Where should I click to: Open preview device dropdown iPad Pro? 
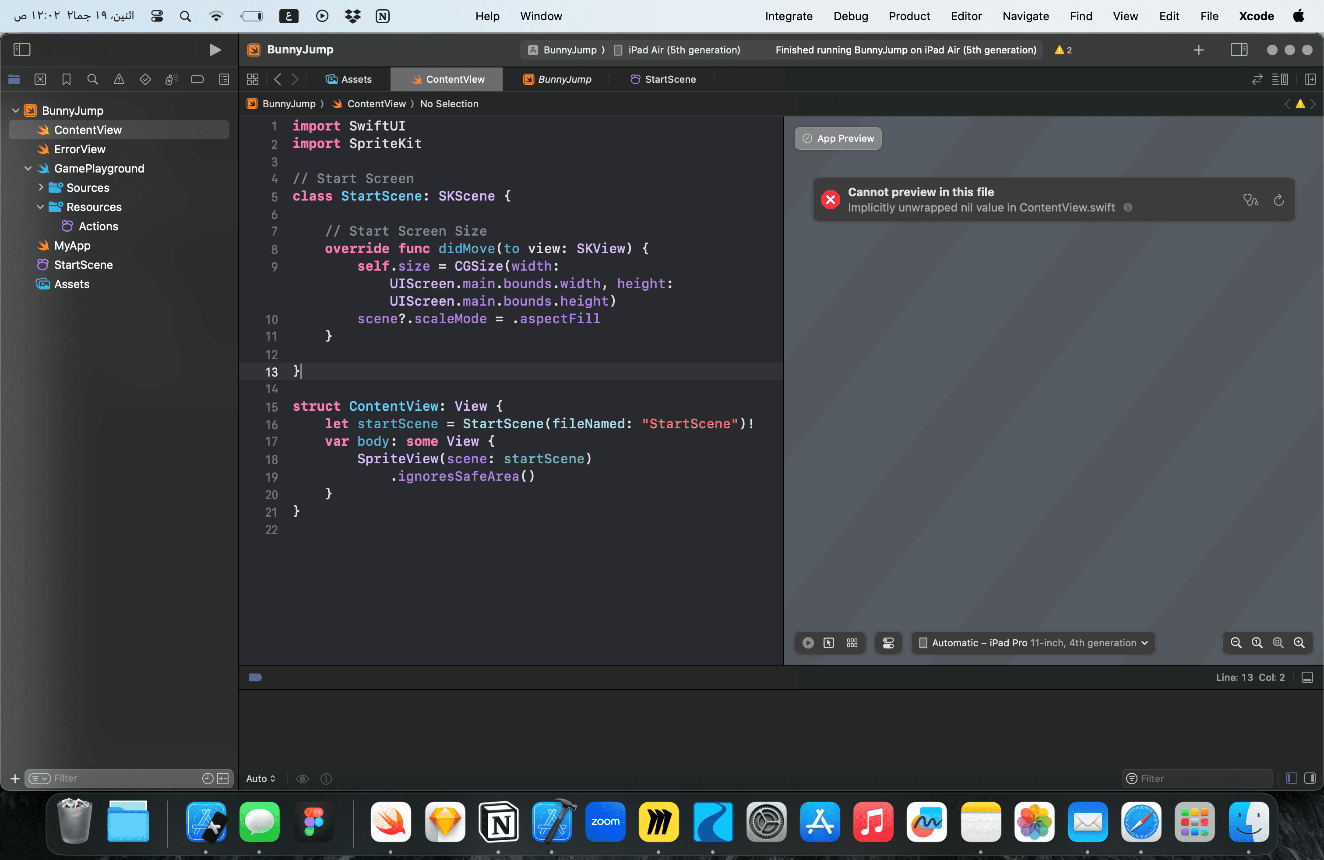[1033, 643]
